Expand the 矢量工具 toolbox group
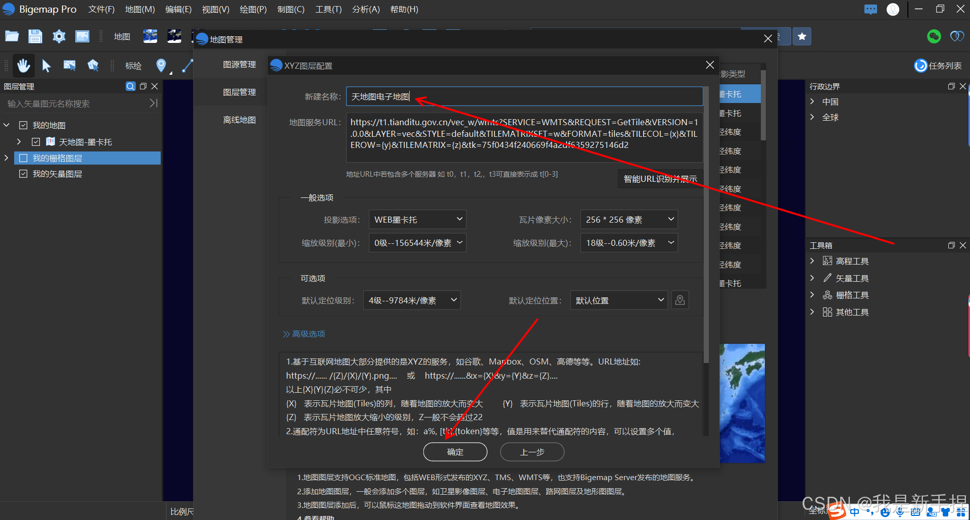Image resolution: width=970 pixels, height=520 pixels. point(812,278)
